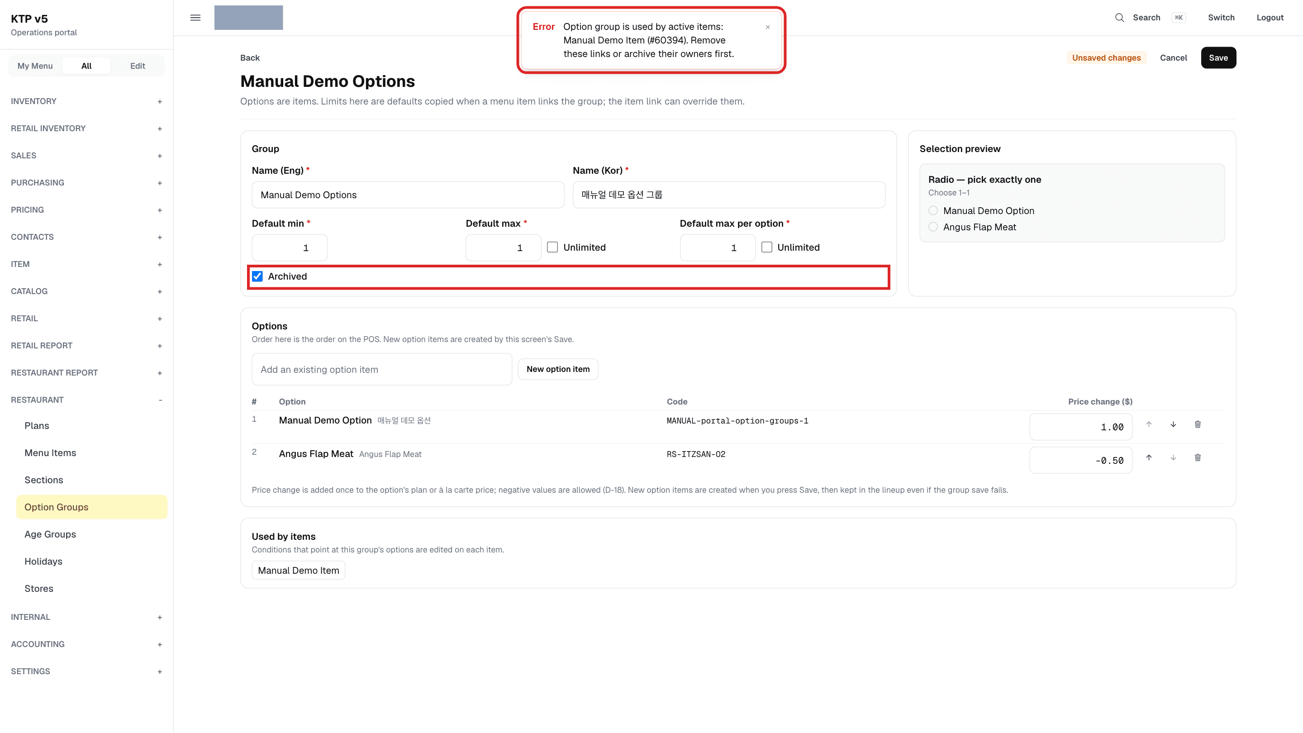Check Unlimited for Default max per option
Screen dimensions: 1303x733
[767, 248]
